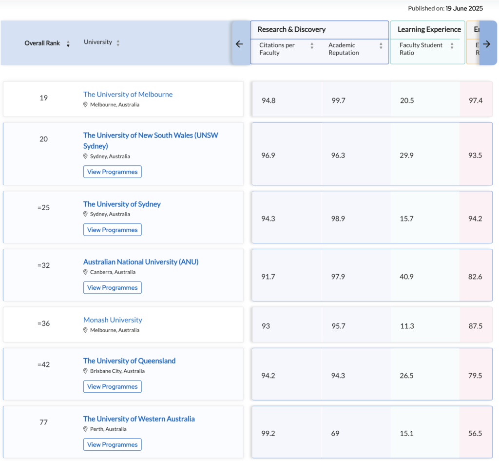
Task: Click location pin beside Canberra, Australia
Action: click(85, 272)
